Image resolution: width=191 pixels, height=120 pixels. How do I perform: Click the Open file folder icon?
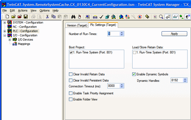[x=13, y=17]
